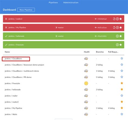Re-run the failed jenkins / mailer2 build
The image size is (128, 120).
coord(114,19)
